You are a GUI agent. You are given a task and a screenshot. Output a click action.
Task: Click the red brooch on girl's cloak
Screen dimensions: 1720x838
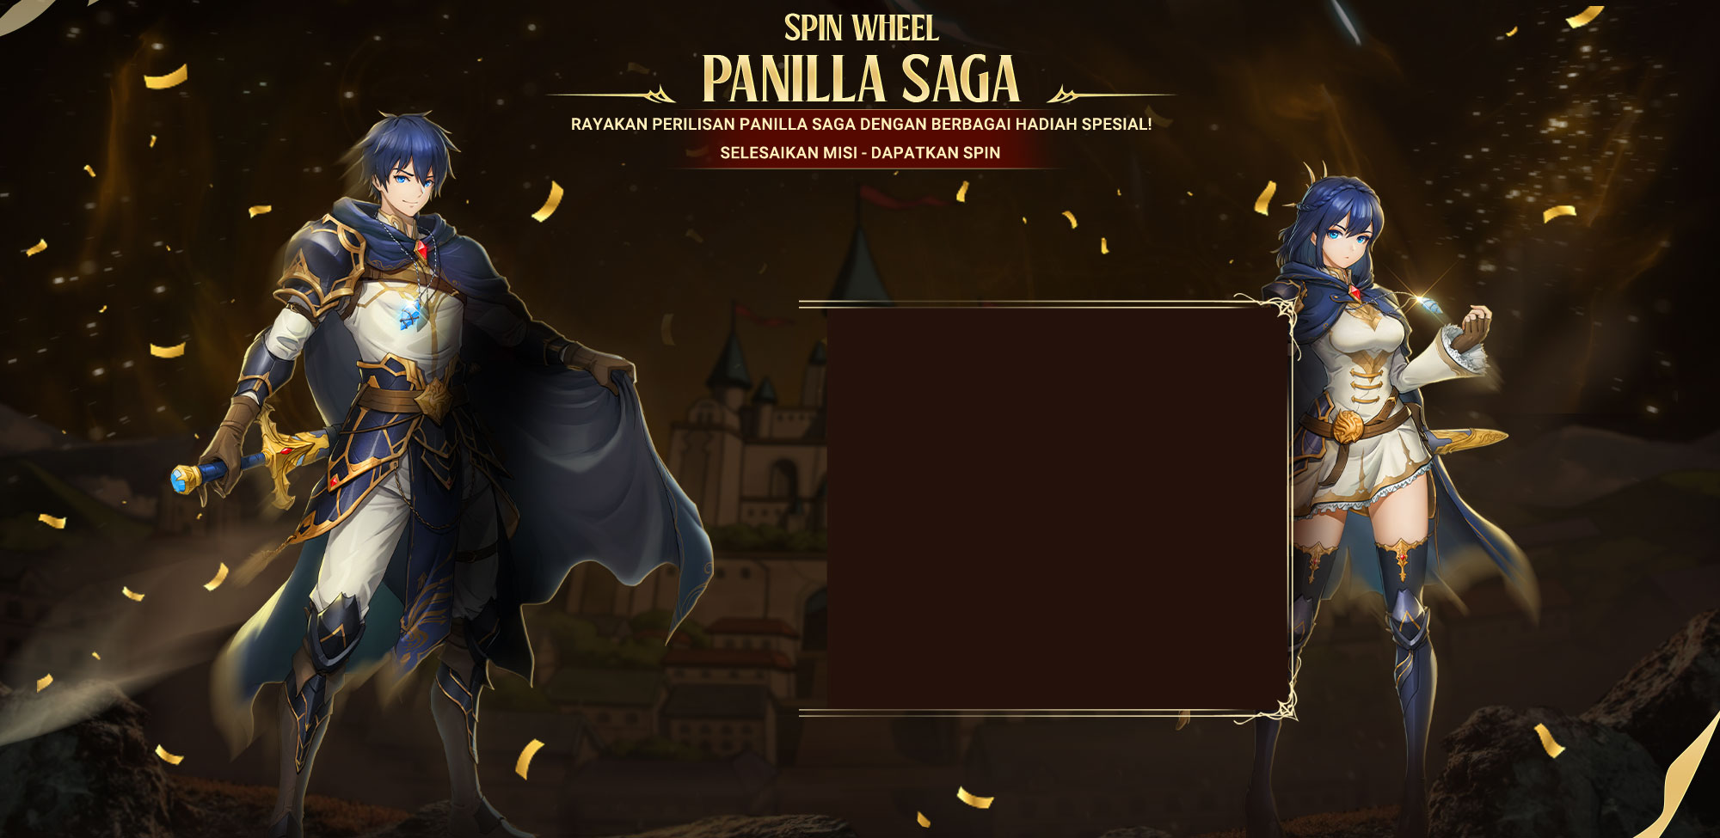(1356, 293)
